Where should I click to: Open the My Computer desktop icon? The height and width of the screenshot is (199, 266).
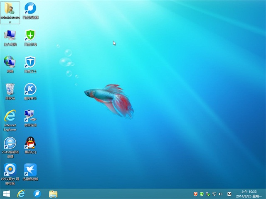(10, 36)
